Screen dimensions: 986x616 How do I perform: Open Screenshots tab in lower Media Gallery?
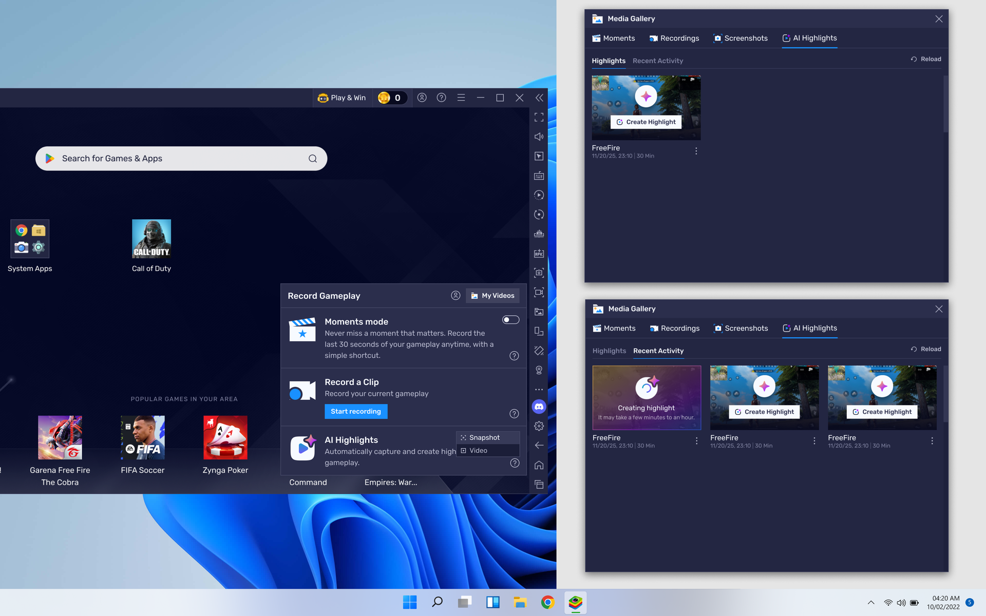pos(741,328)
